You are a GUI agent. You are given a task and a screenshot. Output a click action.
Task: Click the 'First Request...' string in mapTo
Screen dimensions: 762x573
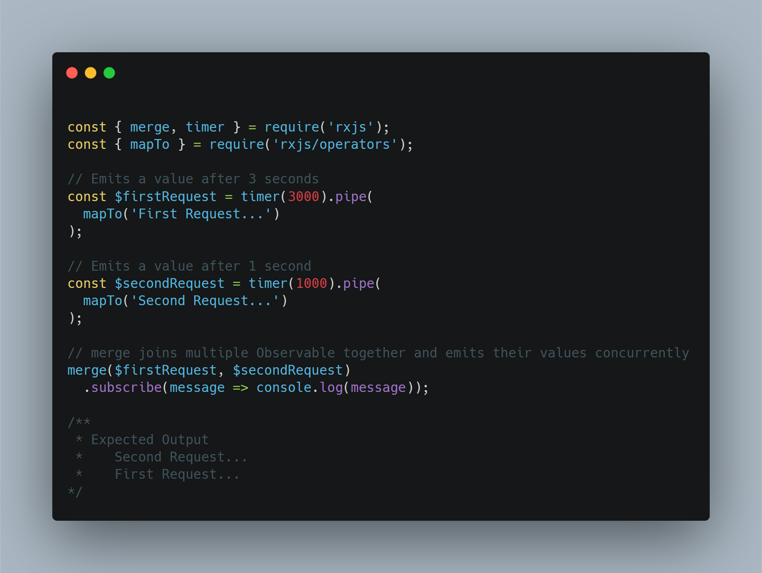pyautogui.click(x=201, y=214)
